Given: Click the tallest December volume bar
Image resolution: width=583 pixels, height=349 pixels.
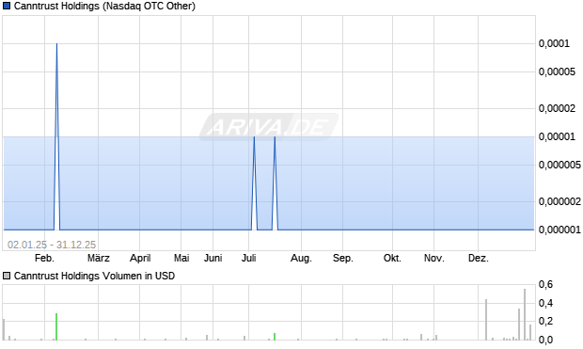Looking at the screenshot, I should [x=525, y=314].
